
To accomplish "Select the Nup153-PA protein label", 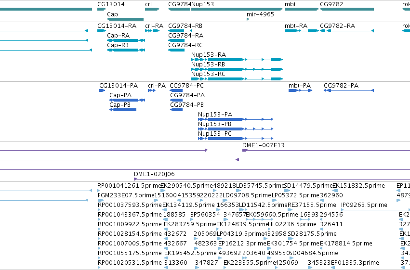I will click(215, 115).
